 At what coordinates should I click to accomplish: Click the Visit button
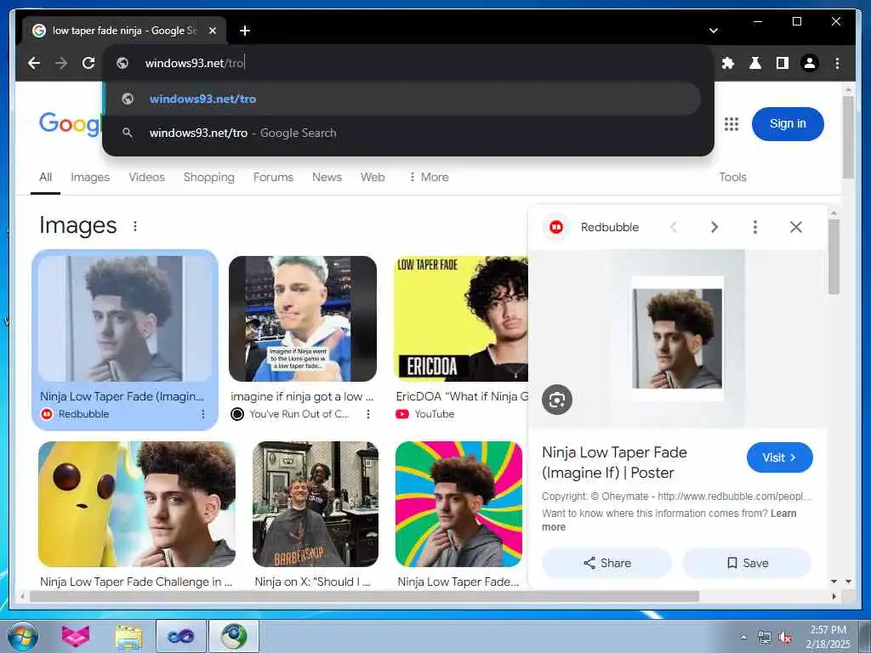(779, 457)
